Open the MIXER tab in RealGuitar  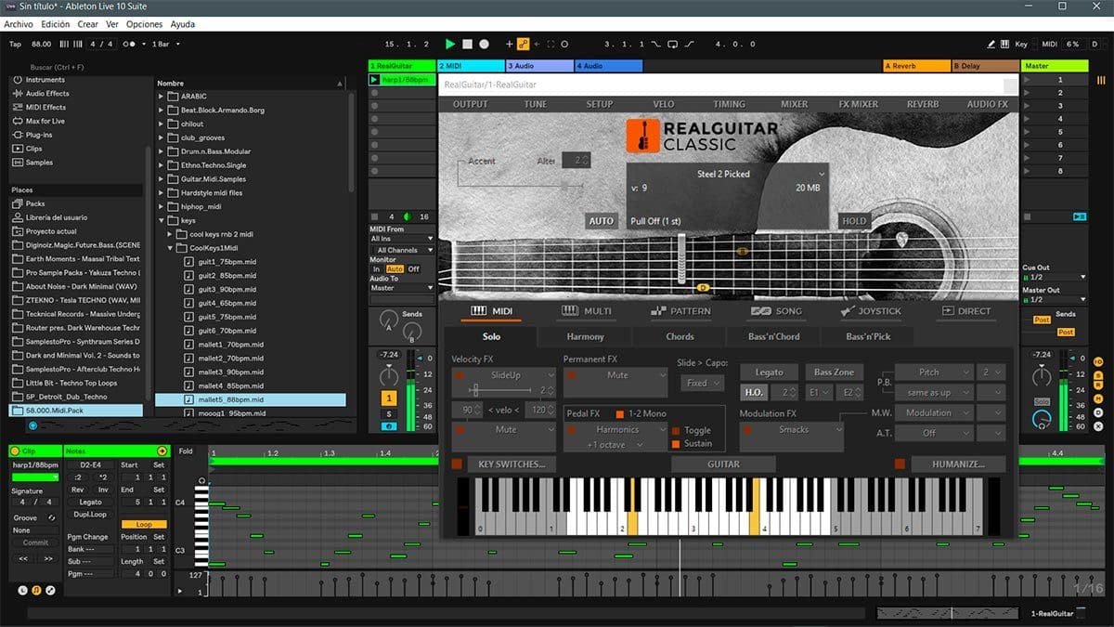click(x=794, y=104)
